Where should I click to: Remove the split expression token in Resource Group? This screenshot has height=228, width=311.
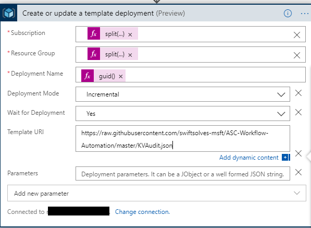[x=130, y=55]
